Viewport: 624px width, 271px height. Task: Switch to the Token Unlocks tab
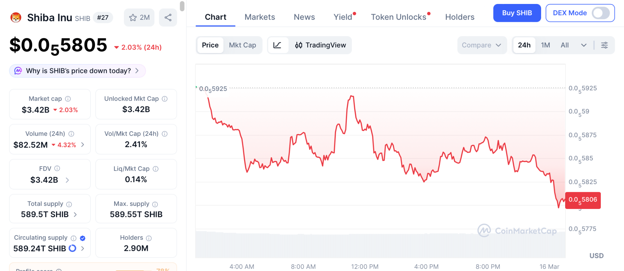coord(399,17)
